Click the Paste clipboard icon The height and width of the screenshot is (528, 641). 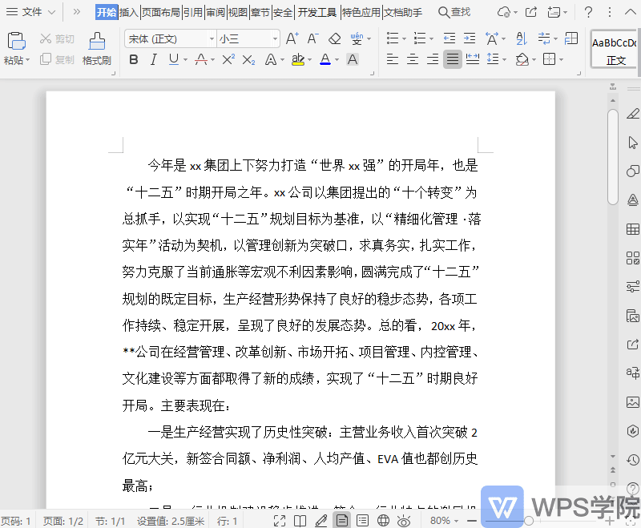click(16, 41)
